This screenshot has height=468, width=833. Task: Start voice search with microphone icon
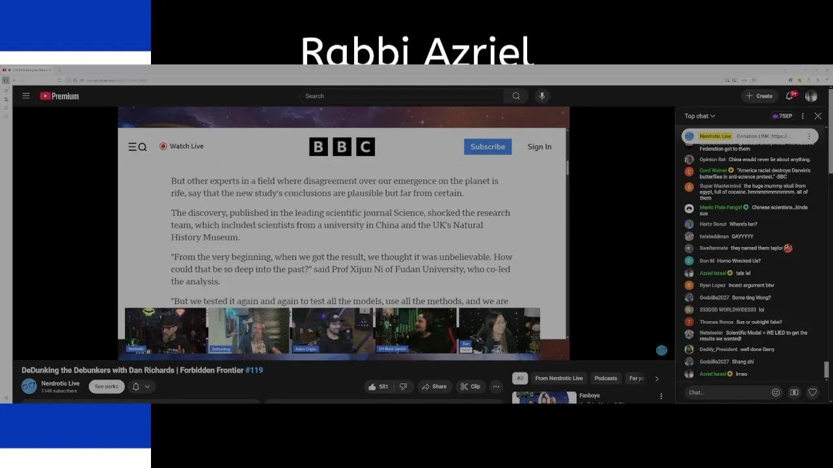point(541,96)
